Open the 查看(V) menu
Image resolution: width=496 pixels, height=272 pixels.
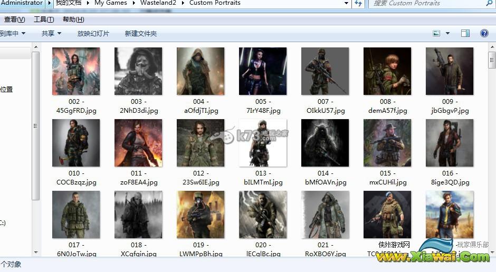point(14,20)
